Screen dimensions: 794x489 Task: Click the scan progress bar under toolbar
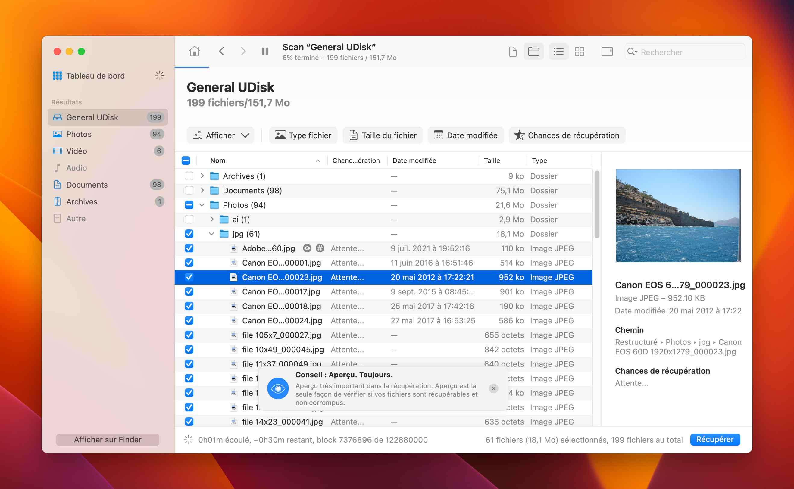(x=192, y=67)
